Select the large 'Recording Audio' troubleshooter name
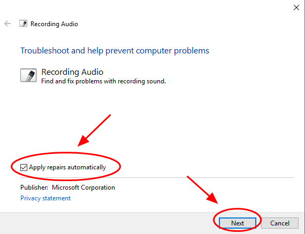 coord(72,72)
